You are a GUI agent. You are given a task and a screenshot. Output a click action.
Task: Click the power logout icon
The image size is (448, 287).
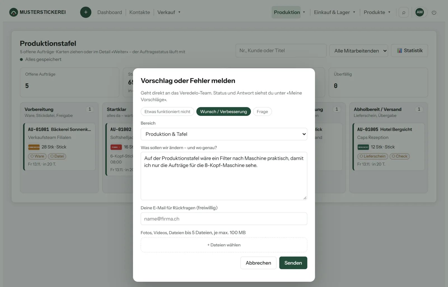(434, 12)
